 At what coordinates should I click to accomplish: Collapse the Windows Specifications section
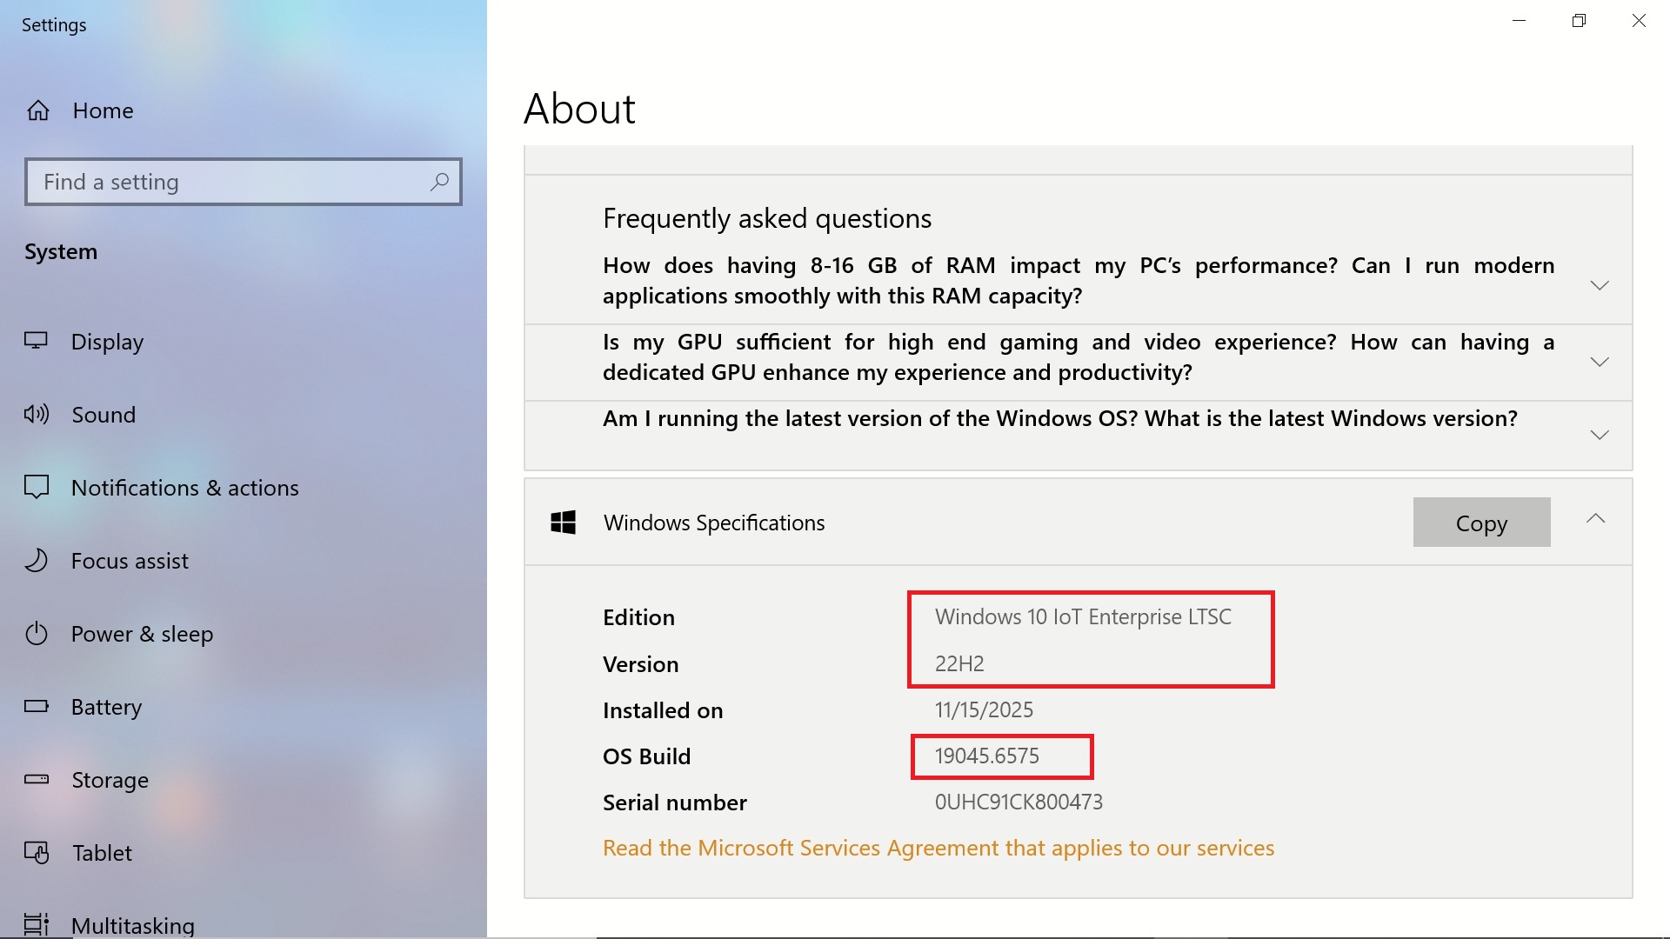1595,519
